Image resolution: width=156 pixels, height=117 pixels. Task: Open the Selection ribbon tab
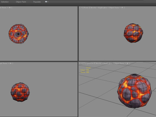[x=5, y=2]
